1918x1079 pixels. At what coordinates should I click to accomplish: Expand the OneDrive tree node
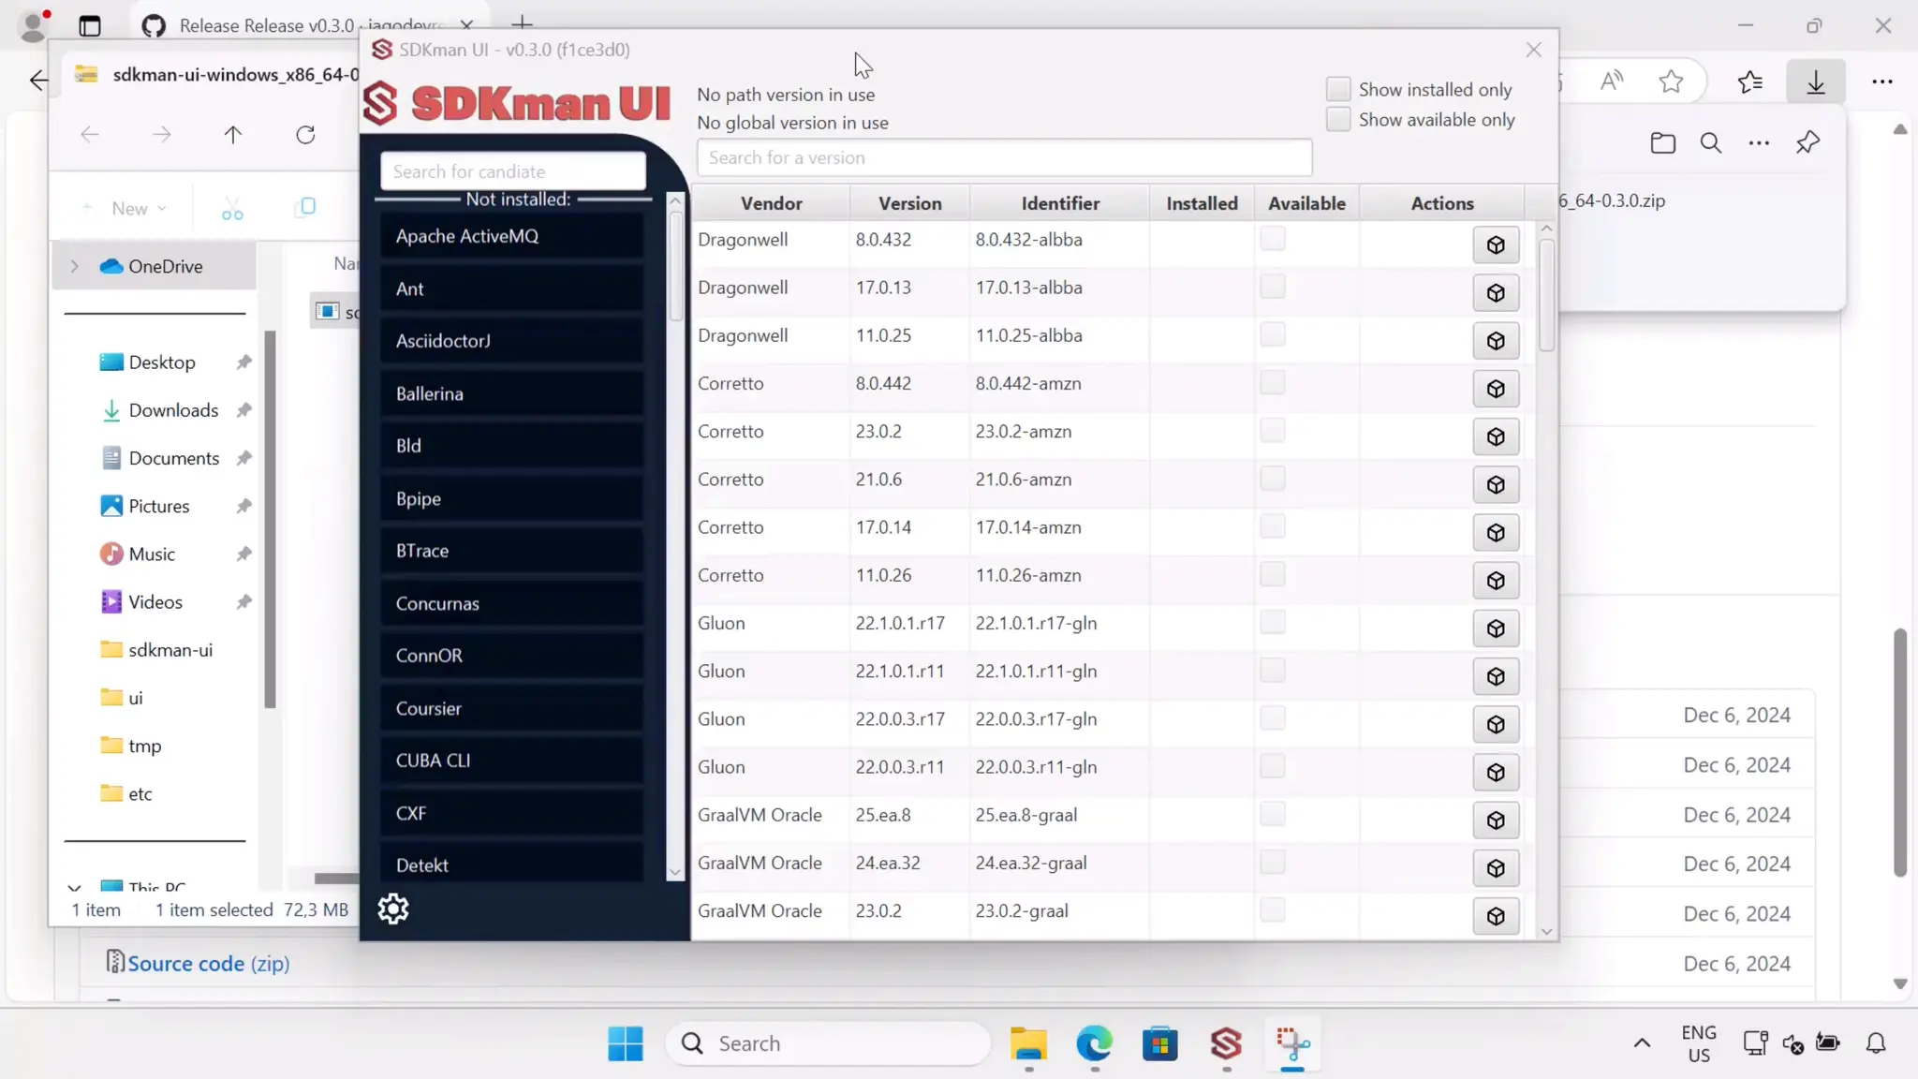pyautogui.click(x=75, y=267)
